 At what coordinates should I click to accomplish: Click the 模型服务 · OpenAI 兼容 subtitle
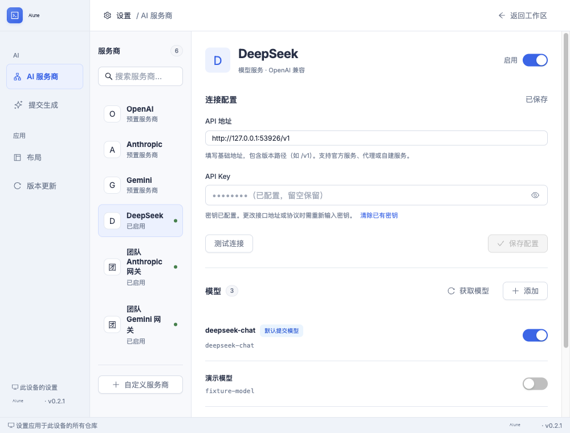pyautogui.click(x=271, y=70)
